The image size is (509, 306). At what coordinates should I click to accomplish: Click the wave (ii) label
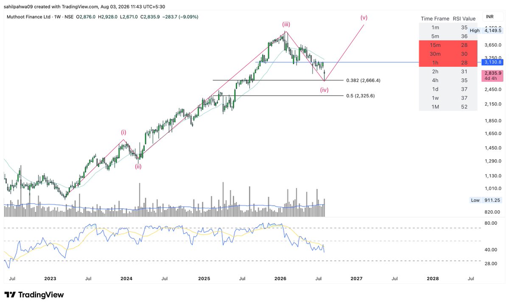(138, 166)
